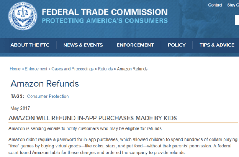Open the About the FTC menu

click(x=30, y=45)
